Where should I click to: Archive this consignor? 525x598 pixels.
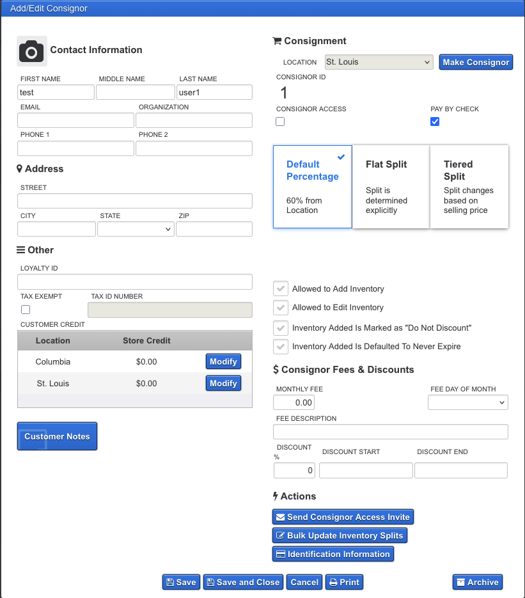[x=478, y=583]
